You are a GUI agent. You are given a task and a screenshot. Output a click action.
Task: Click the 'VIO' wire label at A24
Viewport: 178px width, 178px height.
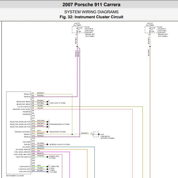(x=39, y=151)
